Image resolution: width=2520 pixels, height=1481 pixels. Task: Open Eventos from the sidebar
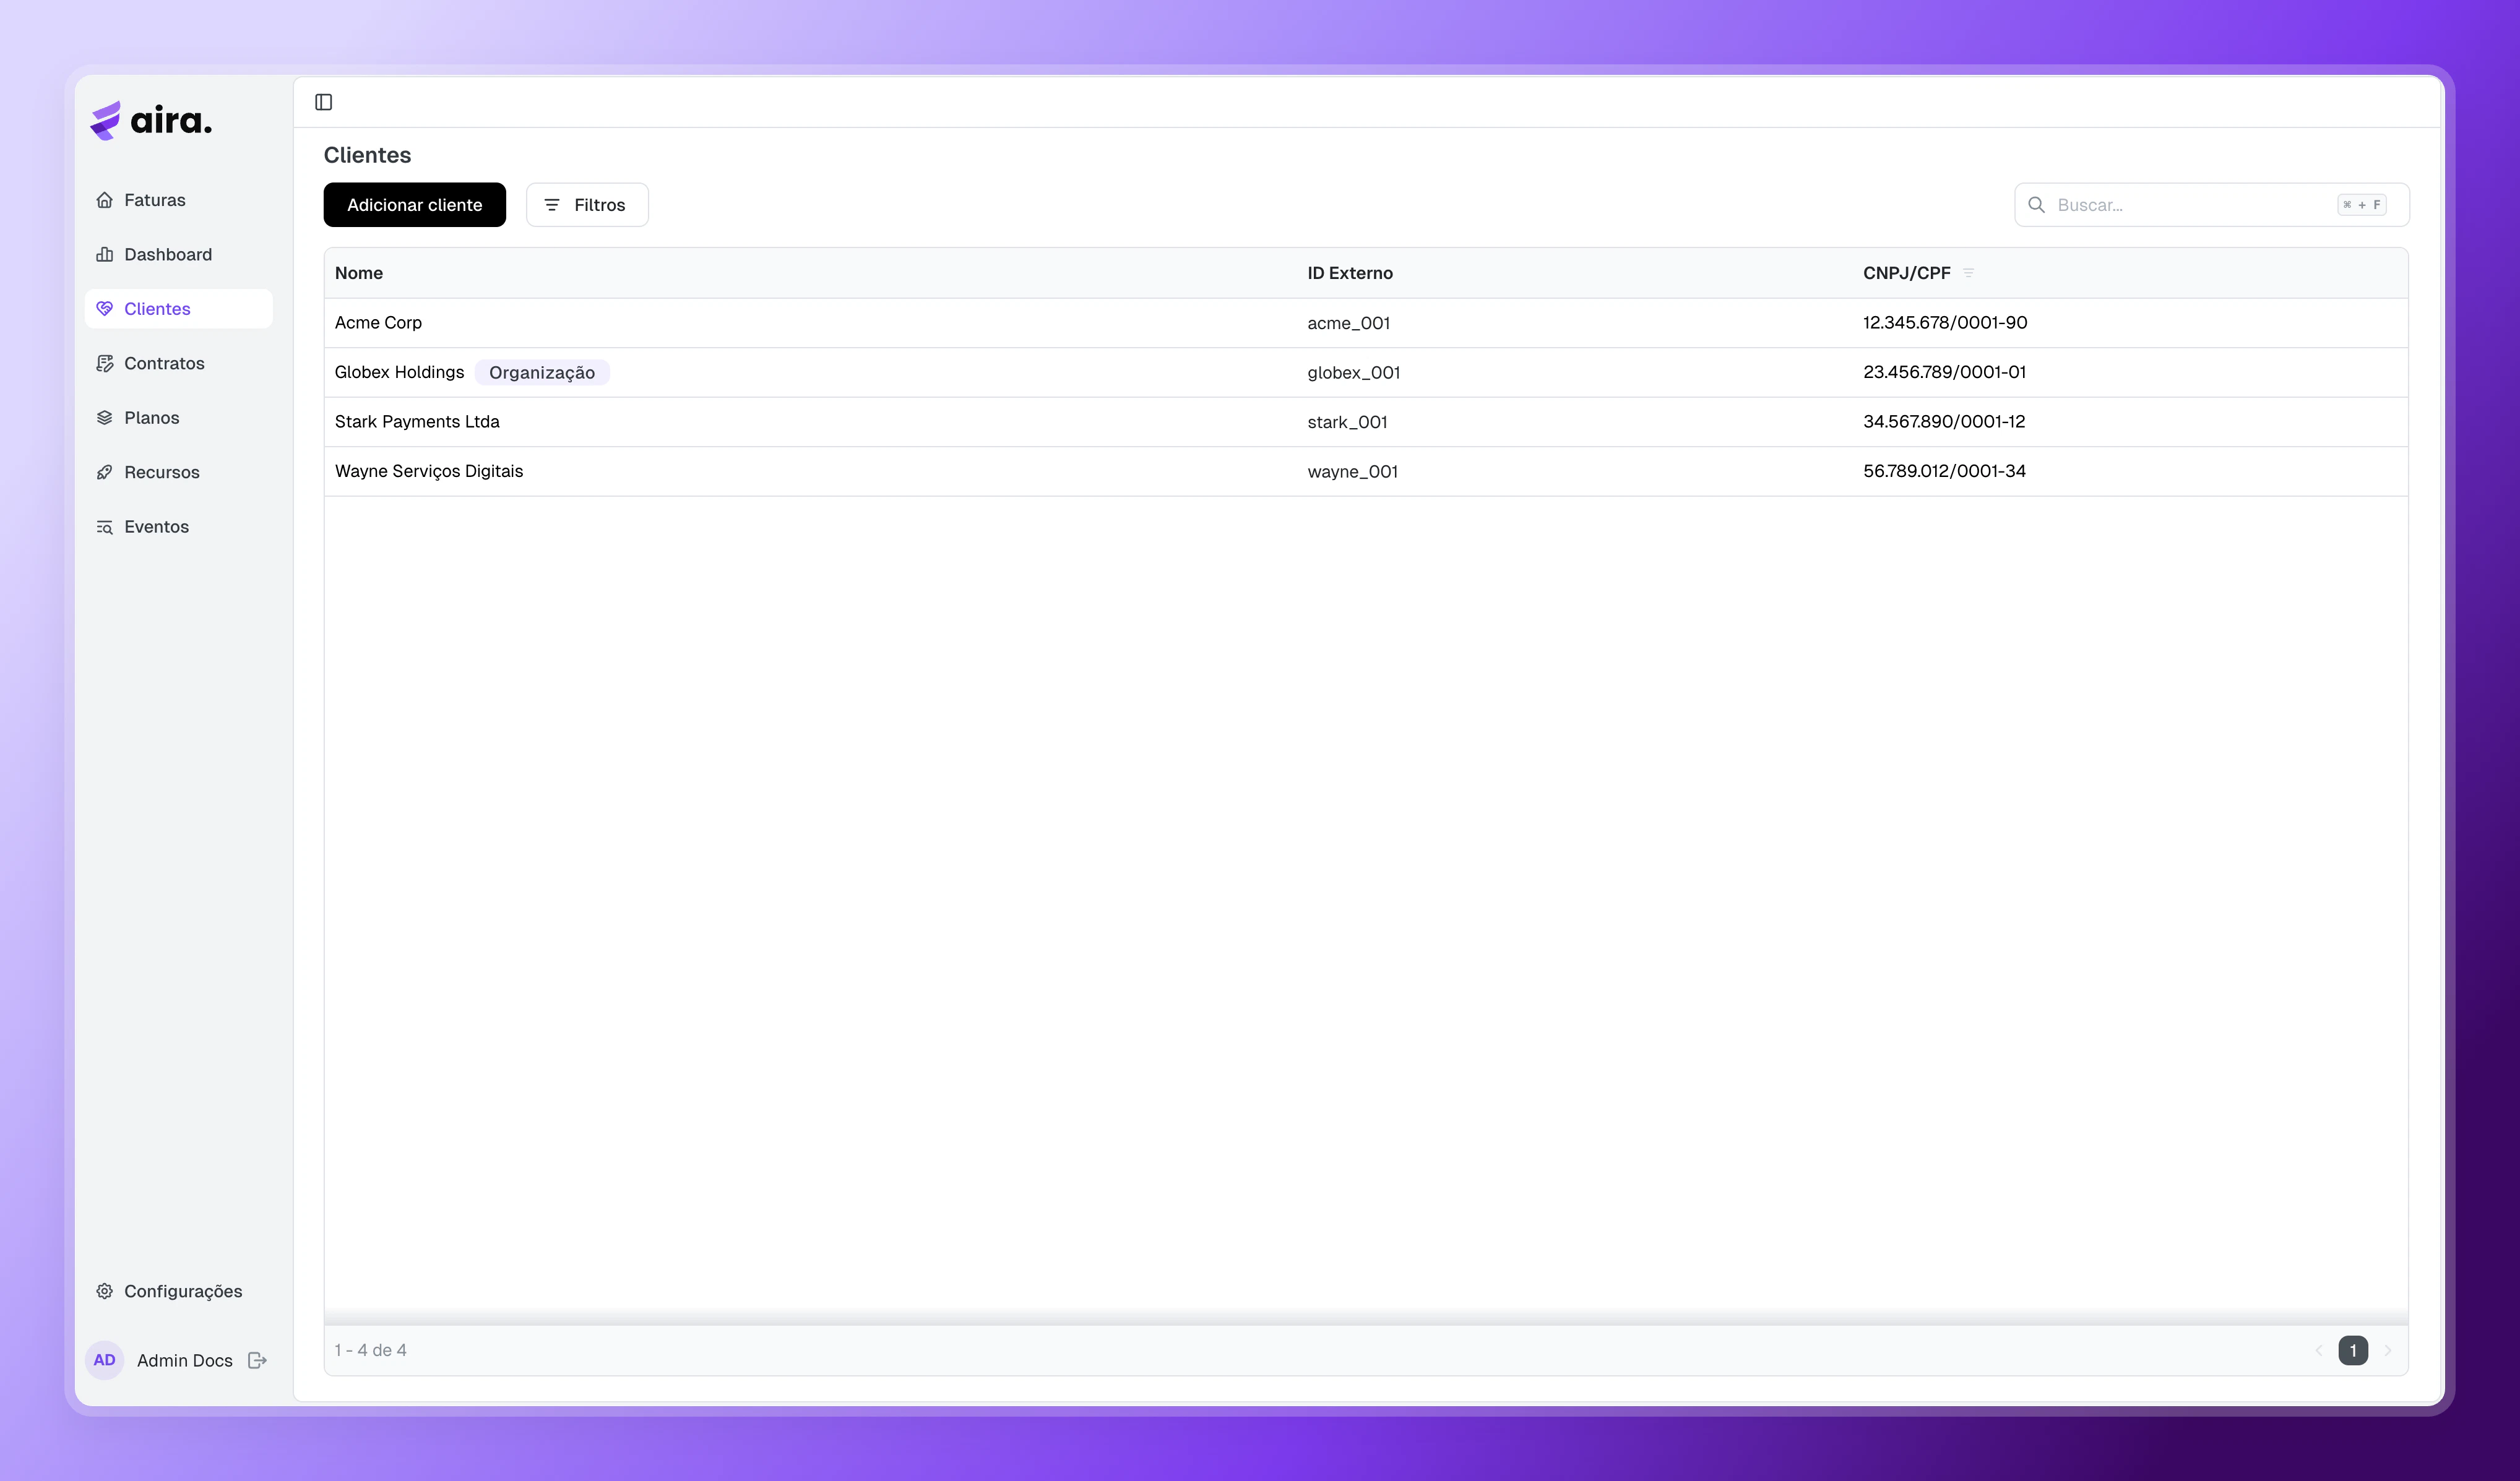(157, 526)
